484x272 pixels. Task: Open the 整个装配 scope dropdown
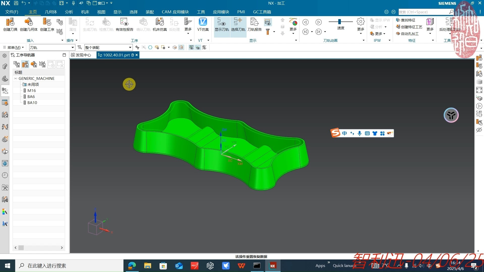pos(130,47)
